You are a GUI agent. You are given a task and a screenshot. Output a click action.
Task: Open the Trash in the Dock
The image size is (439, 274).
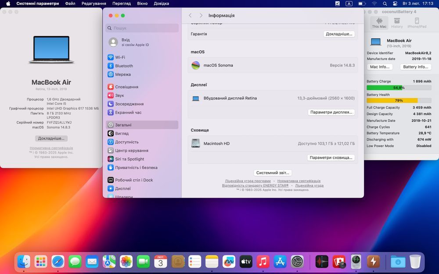[x=415, y=262]
